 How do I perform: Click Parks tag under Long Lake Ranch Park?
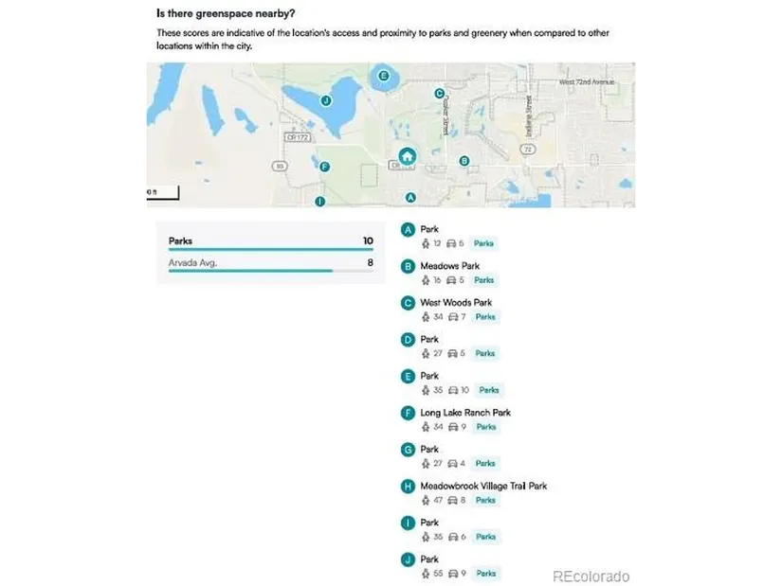pos(485,427)
